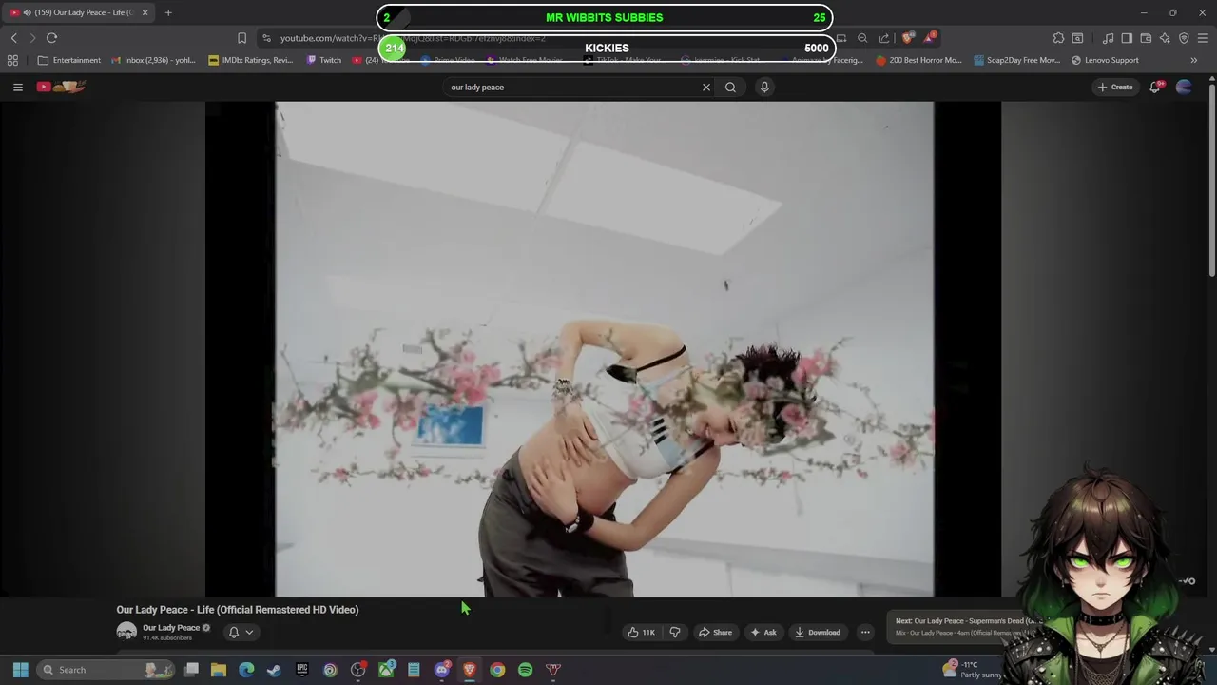Click the YouTube Create button
Viewport: 1217px width, 685px height.
click(x=1114, y=87)
